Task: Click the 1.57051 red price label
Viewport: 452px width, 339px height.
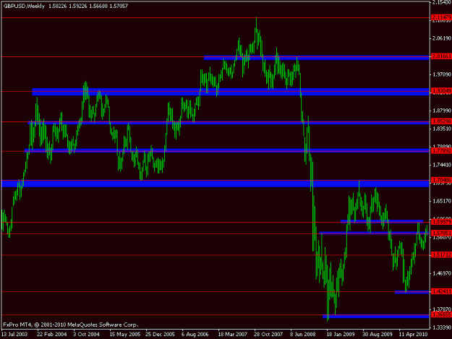Action: [441, 233]
